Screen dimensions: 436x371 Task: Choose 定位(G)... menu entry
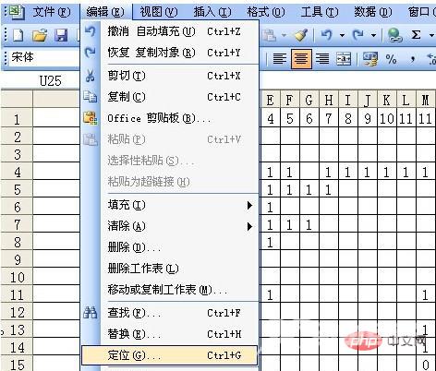coord(170,355)
